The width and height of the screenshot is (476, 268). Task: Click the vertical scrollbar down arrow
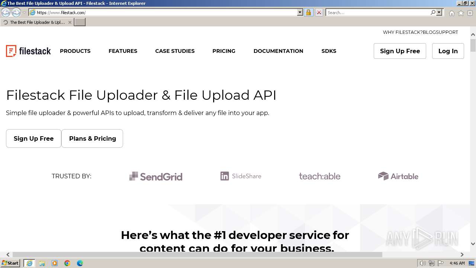coord(473,244)
